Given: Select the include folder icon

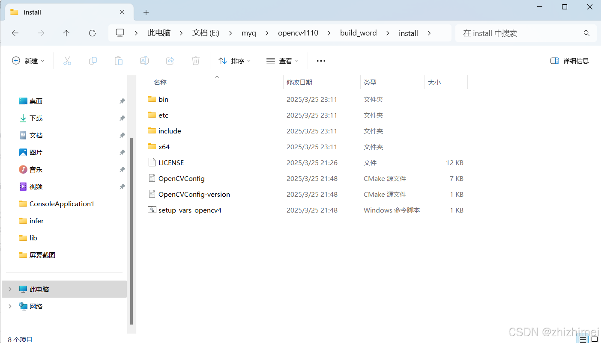Looking at the screenshot, I should click(152, 130).
